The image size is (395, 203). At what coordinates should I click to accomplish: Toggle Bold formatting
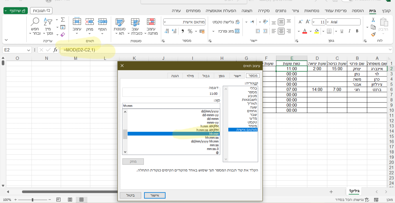point(357,31)
